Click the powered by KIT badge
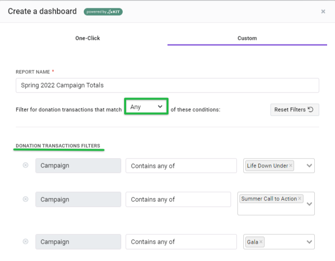 [x=103, y=12]
